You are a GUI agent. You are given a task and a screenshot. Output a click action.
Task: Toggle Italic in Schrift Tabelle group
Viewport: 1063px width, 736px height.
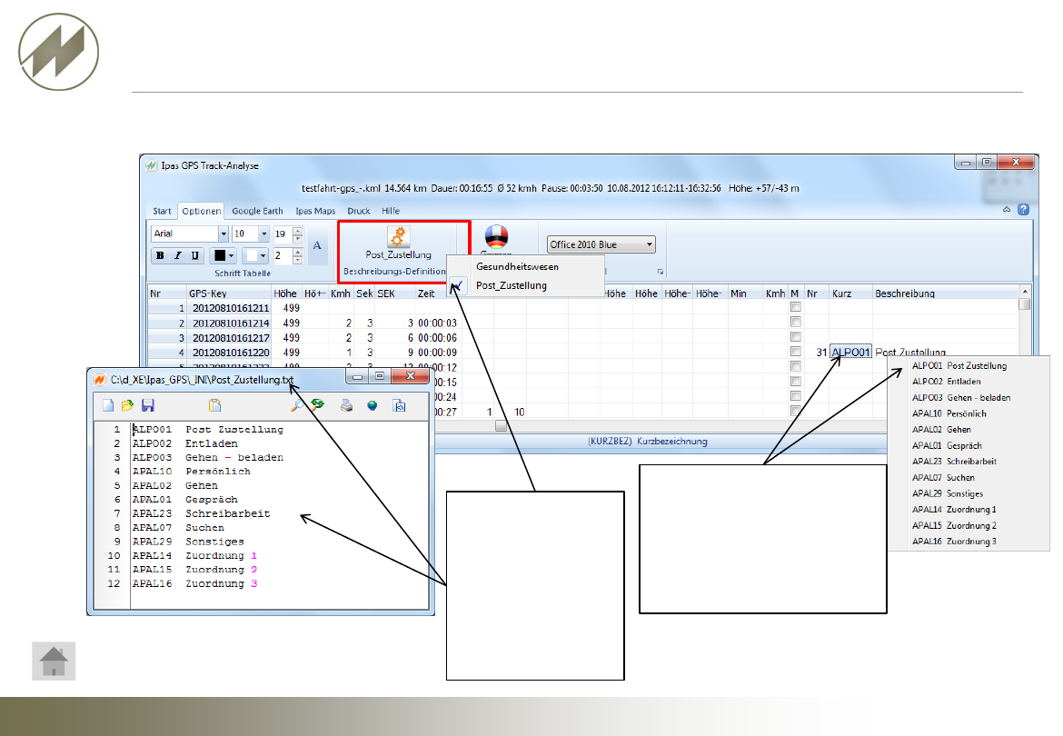point(177,255)
